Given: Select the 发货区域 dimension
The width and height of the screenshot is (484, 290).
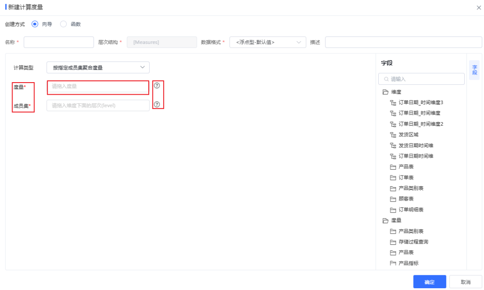Looking at the screenshot, I should (408, 135).
